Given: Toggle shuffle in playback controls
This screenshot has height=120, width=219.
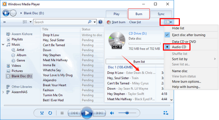Looking at the screenshot, I should point(42,113).
